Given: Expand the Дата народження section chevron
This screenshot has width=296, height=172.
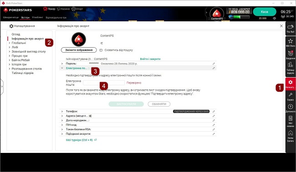Looking at the screenshot, I should [x=62, y=120].
